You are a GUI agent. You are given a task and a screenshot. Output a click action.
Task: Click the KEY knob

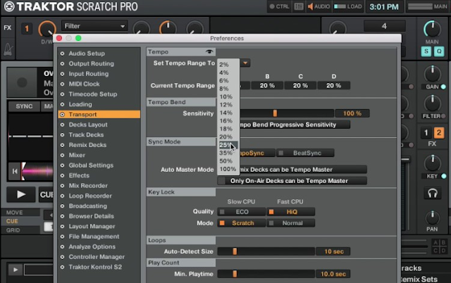432,163
